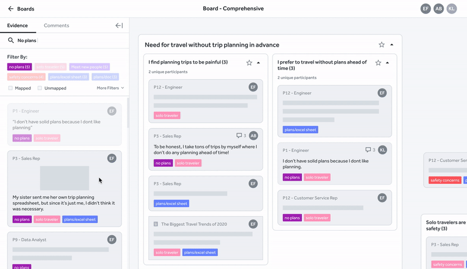Click the search magnifier icon

[x=11, y=40]
